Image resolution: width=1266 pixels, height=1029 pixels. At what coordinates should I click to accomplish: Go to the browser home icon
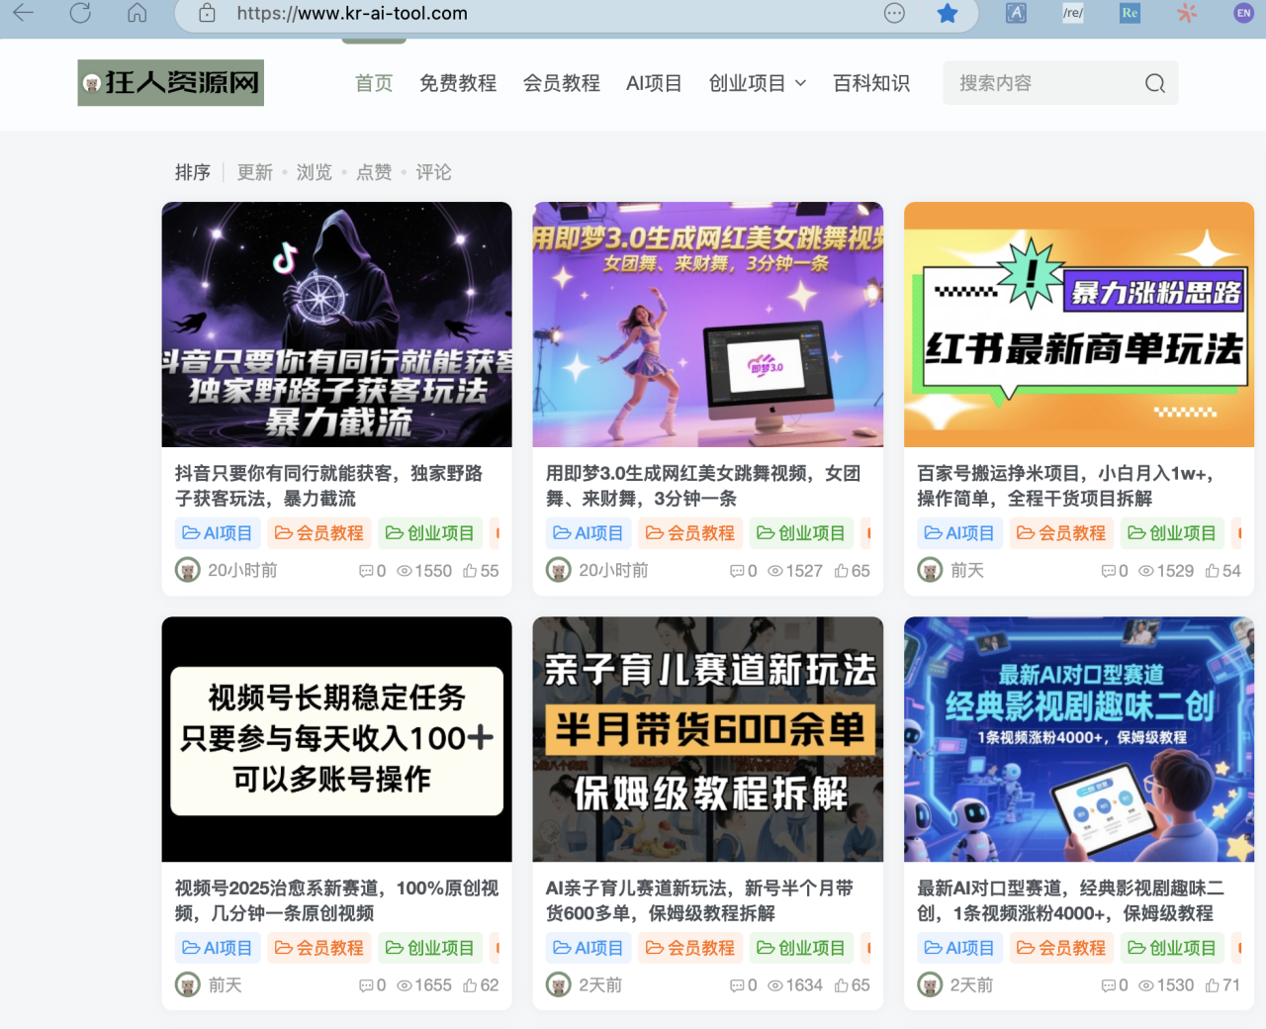coord(137,13)
